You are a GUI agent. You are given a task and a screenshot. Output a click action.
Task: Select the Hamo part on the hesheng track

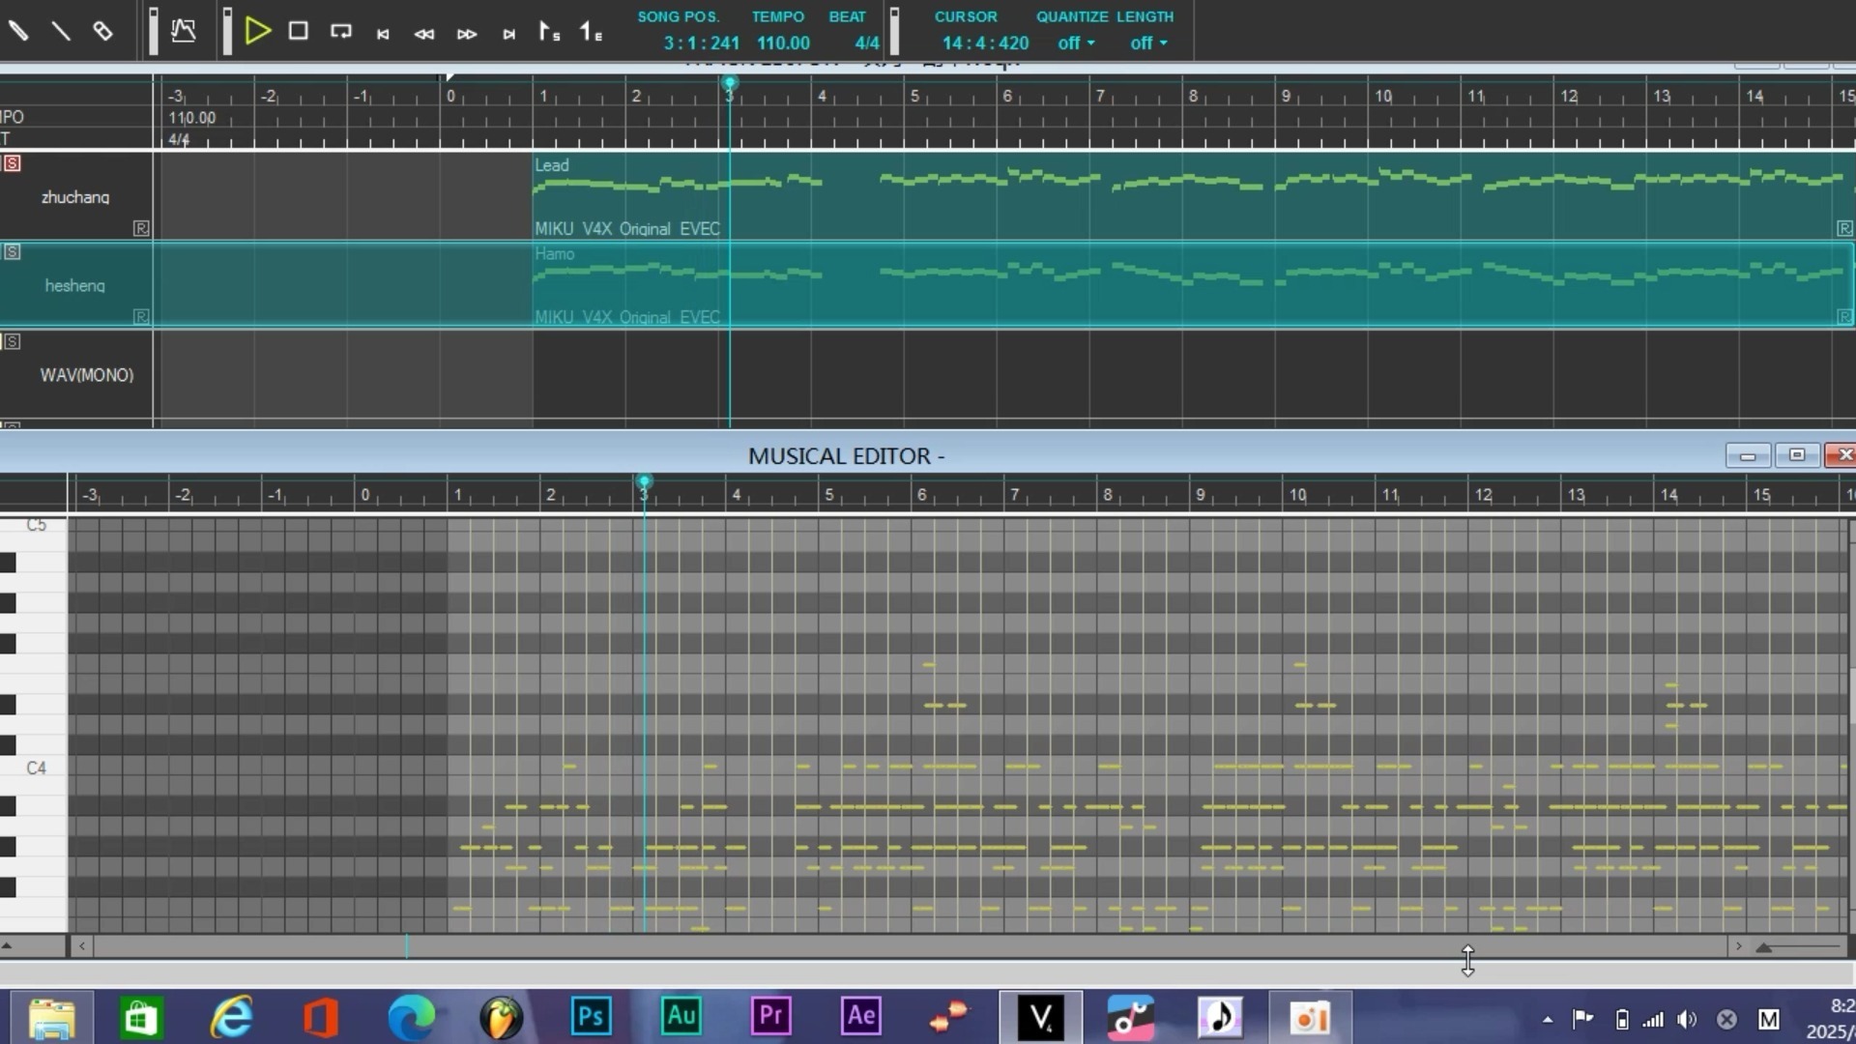pos(1194,284)
